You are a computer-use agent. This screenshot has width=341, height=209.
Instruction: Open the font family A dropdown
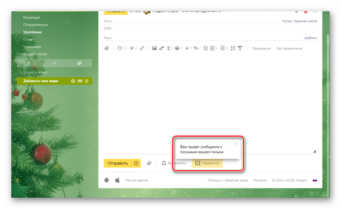(189, 48)
